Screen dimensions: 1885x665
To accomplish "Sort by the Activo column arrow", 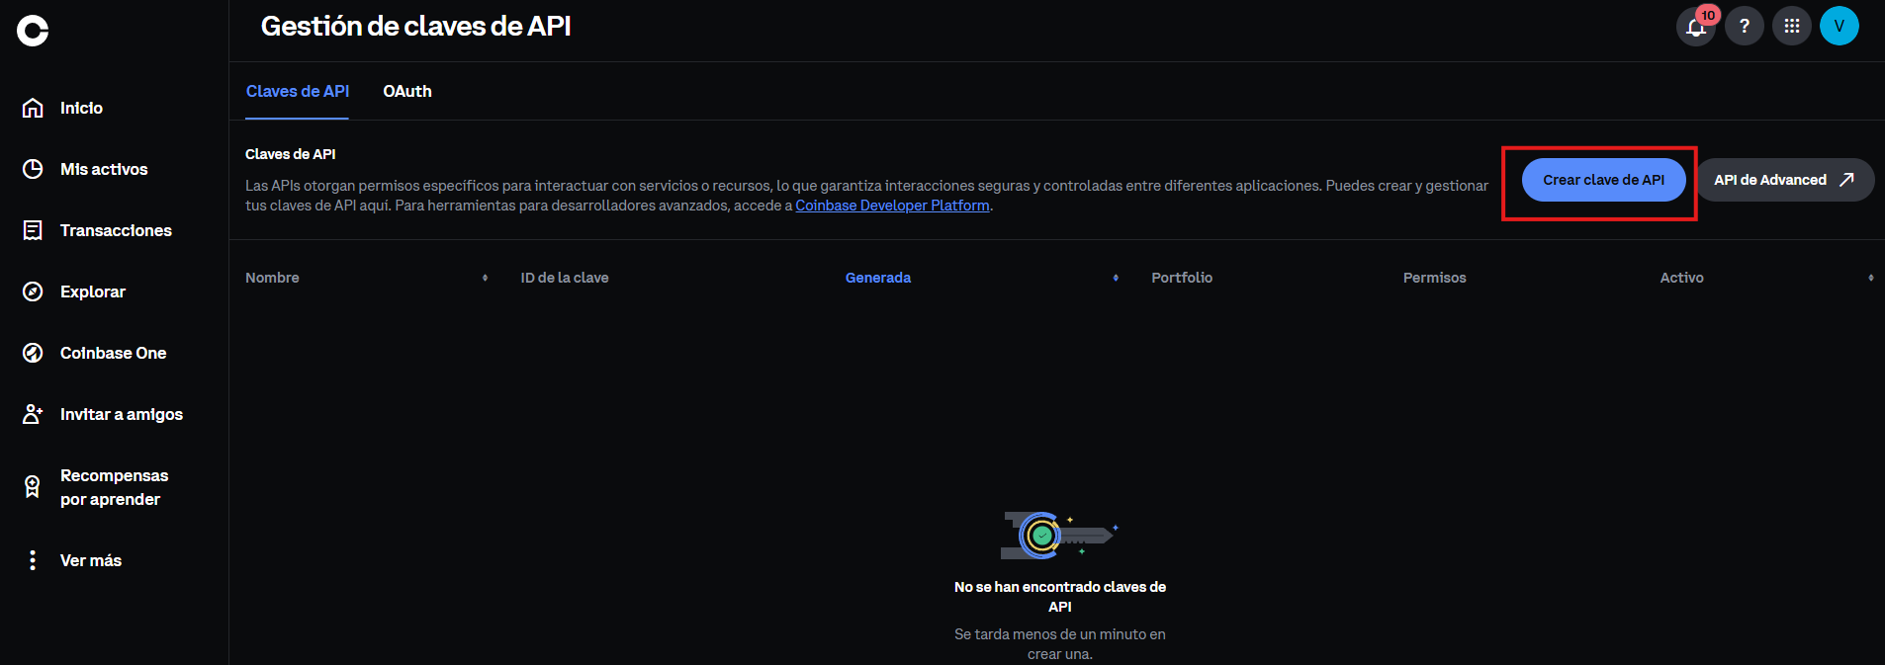I will click(1870, 278).
